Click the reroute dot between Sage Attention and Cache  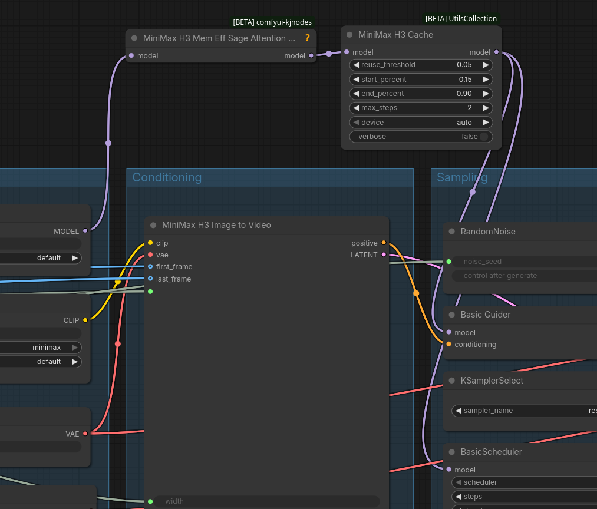[x=329, y=53]
